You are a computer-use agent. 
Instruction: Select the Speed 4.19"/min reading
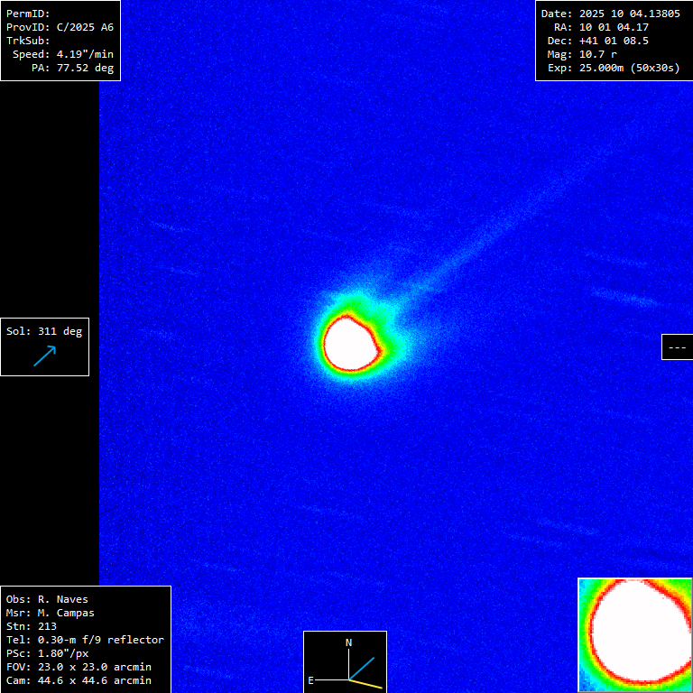point(60,54)
